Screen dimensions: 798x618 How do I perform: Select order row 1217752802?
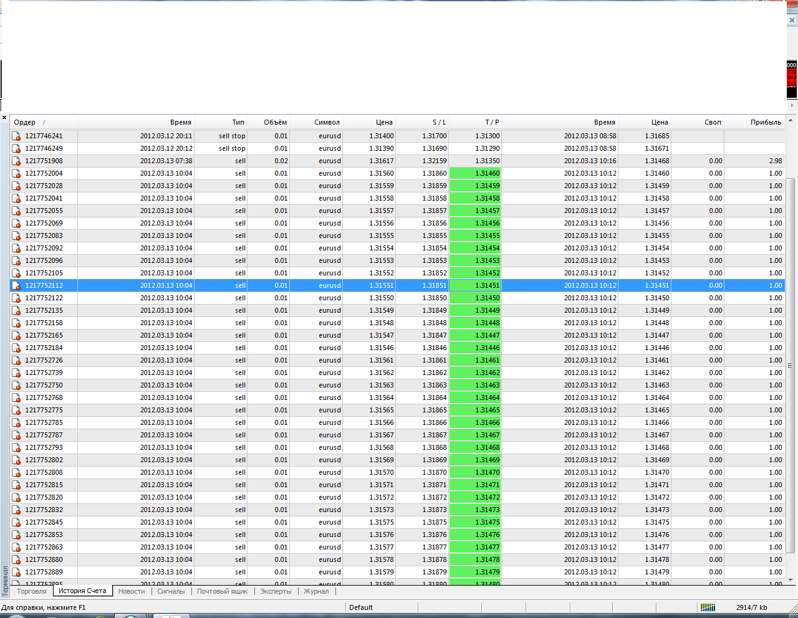click(398, 460)
